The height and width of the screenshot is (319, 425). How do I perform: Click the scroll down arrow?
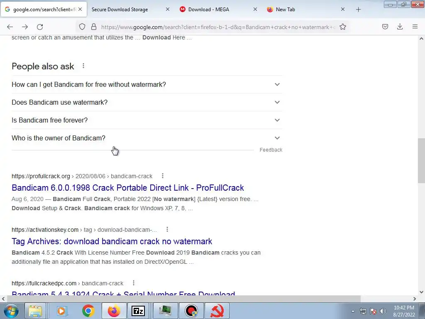tap(421, 292)
